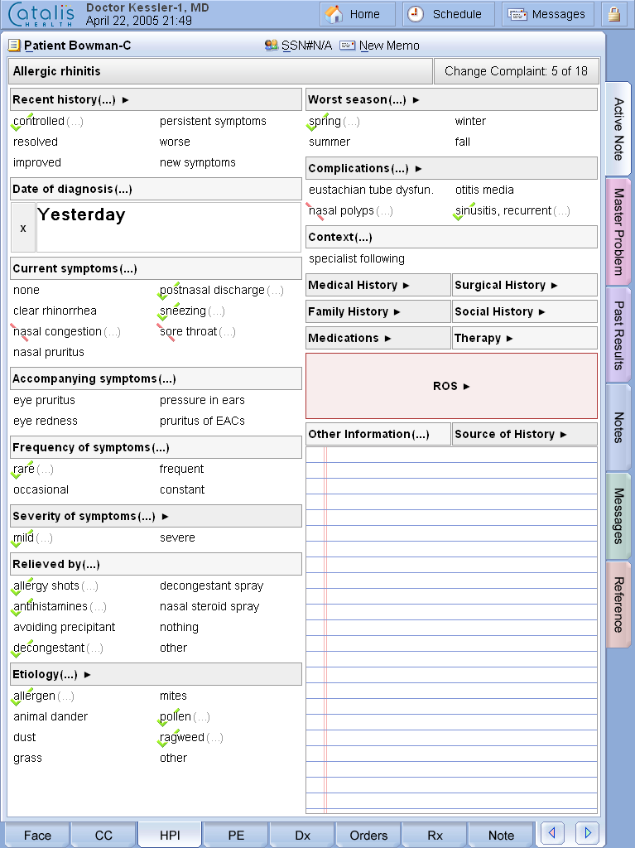Click the SSN people icon
635x848 pixels.
[272, 46]
